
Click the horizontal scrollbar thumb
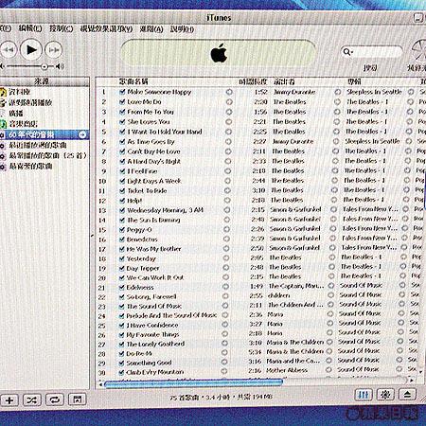(x=193, y=383)
